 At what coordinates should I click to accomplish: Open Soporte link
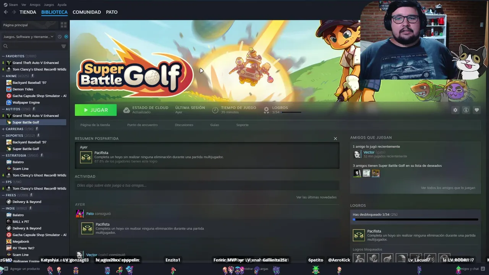point(242,125)
